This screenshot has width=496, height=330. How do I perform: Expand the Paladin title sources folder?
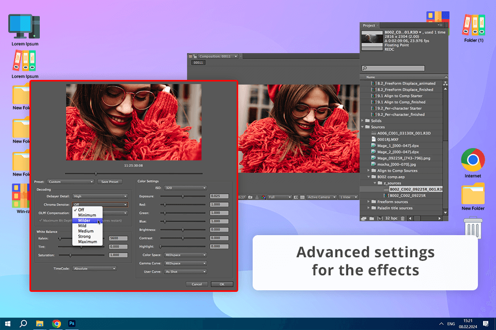pos(368,208)
